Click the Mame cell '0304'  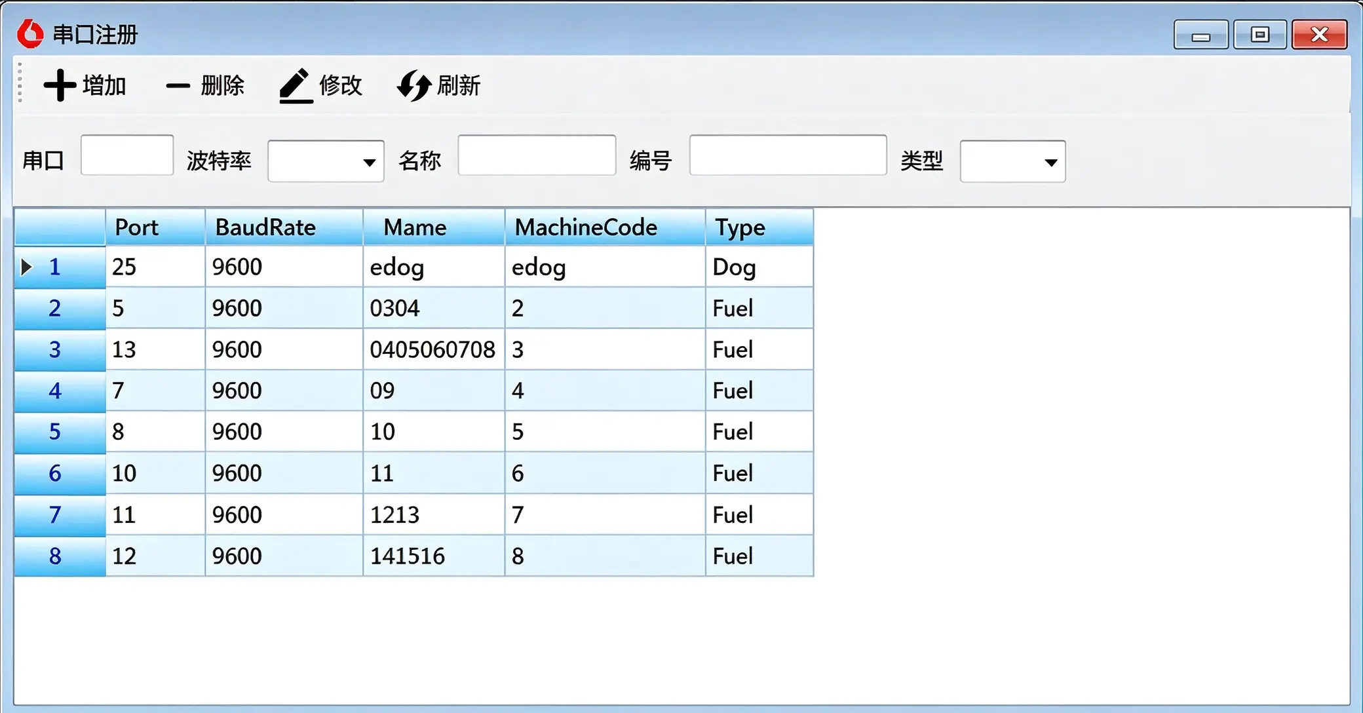tap(434, 308)
